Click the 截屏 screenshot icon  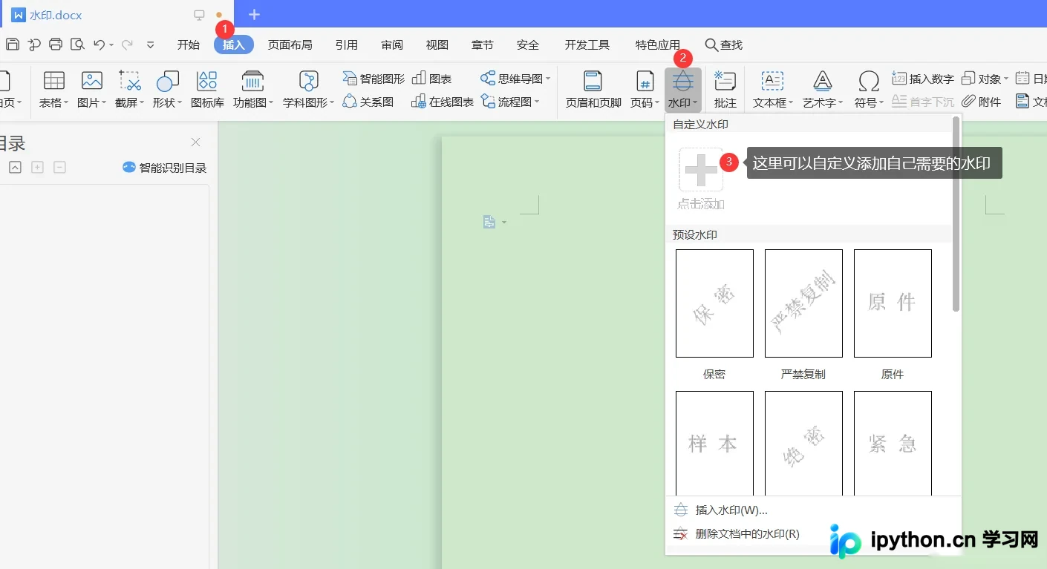[x=130, y=81]
